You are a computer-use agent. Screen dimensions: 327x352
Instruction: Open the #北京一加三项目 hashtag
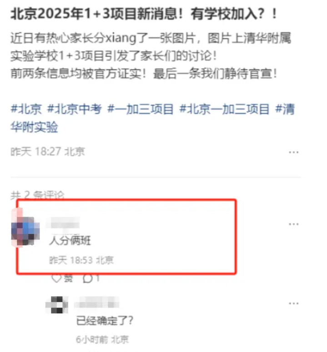coord(224,109)
